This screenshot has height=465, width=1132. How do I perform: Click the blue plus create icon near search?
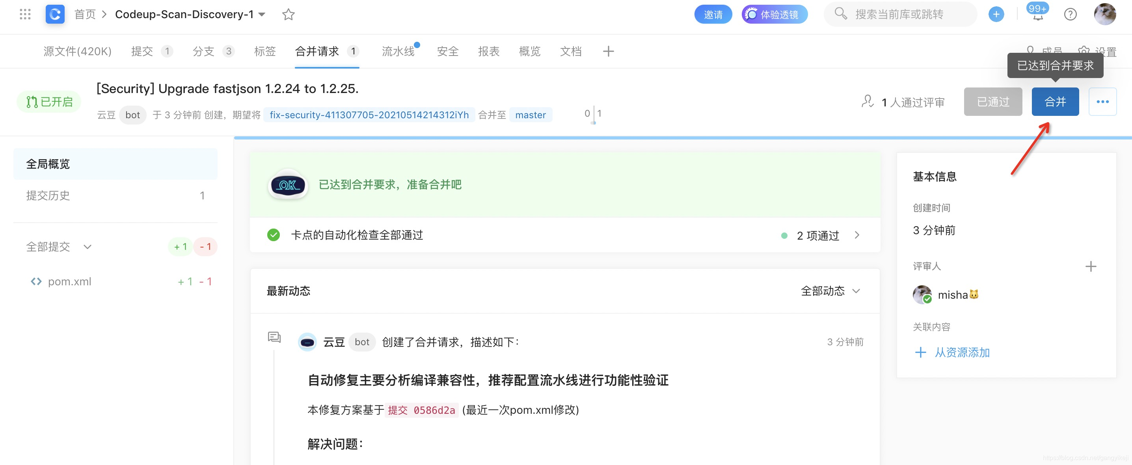click(x=996, y=14)
